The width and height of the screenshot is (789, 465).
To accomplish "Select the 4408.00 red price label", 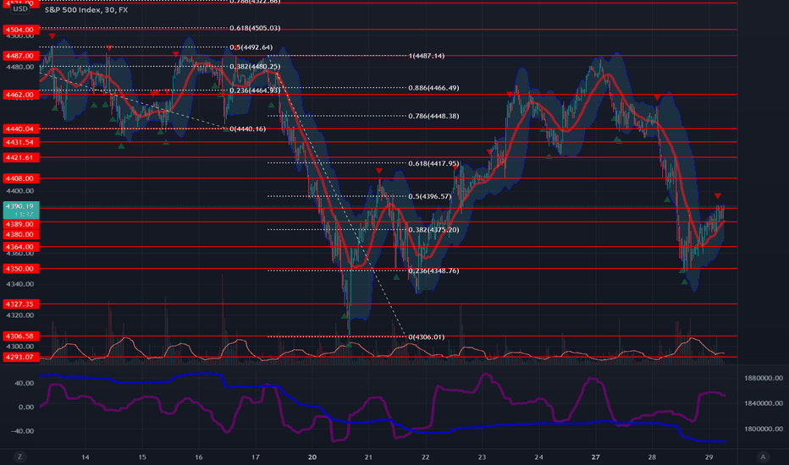I will click(20, 178).
